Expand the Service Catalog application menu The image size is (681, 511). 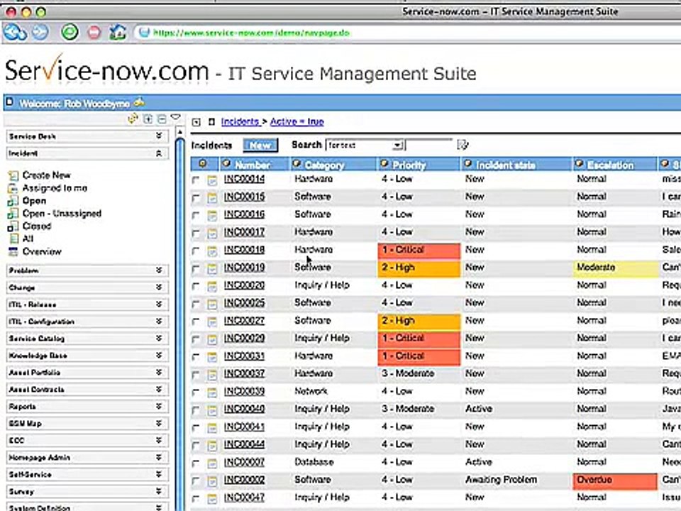point(159,338)
